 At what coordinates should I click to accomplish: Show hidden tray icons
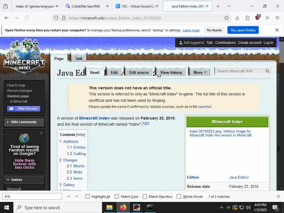coord(222,207)
